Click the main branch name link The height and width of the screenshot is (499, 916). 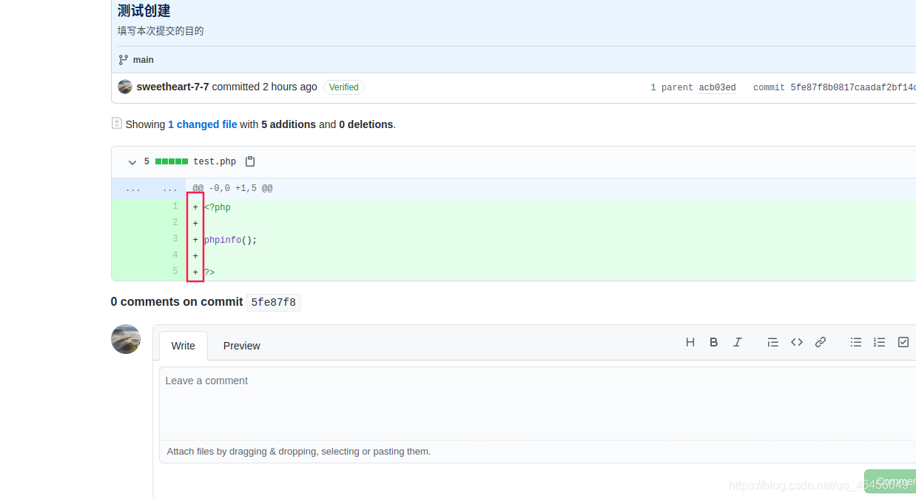point(144,60)
